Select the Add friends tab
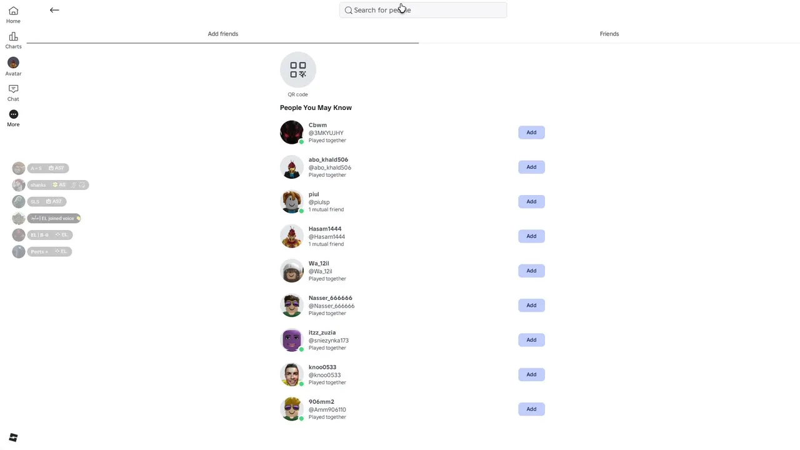Screen dimensions: 800x450 coord(222,34)
